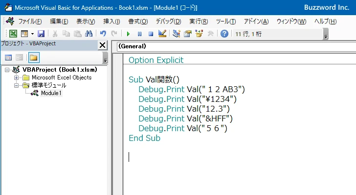The image size is (356, 195).
Task: Stop execution with the Reset icon
Action: click(x=151, y=34)
